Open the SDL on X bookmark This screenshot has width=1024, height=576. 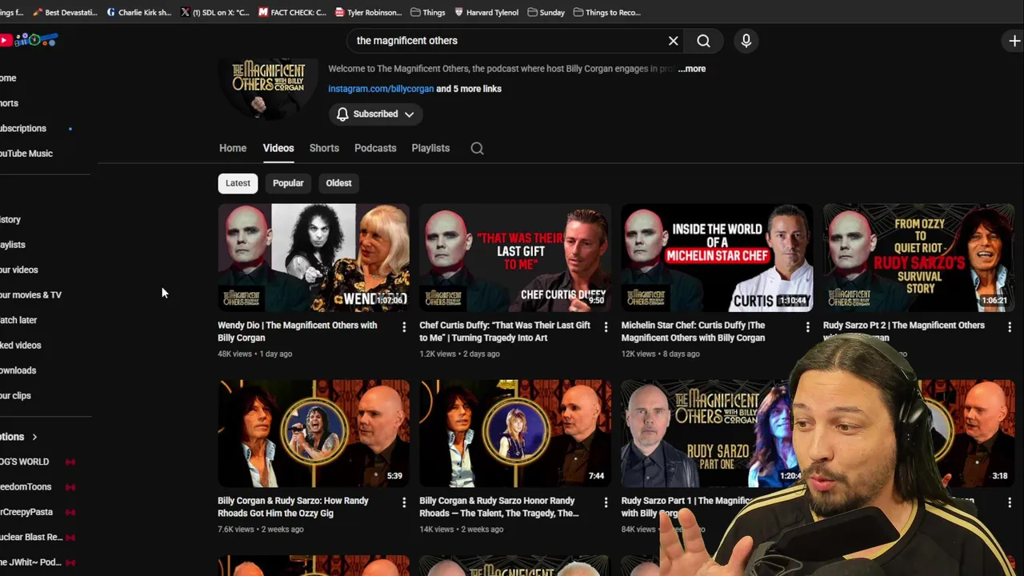215,12
